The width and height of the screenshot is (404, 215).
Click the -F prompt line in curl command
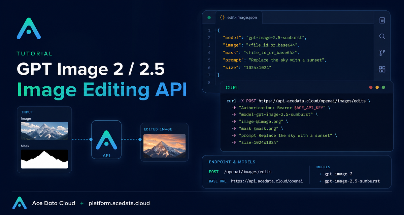click(x=284, y=135)
